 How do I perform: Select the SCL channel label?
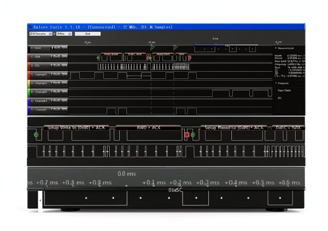click(36, 66)
